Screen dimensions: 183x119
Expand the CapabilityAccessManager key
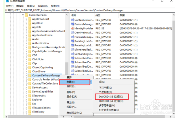point(26,51)
